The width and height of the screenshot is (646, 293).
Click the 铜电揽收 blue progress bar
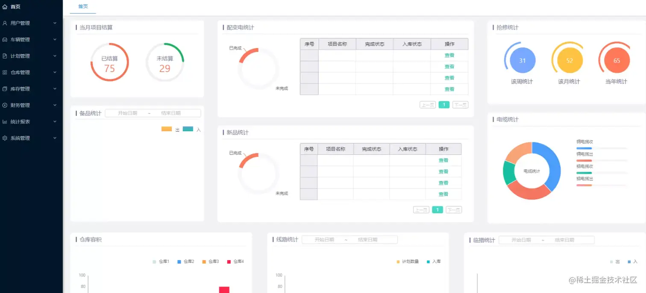pos(584,148)
